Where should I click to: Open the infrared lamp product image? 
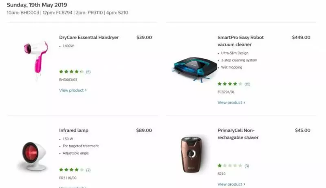click(32, 156)
